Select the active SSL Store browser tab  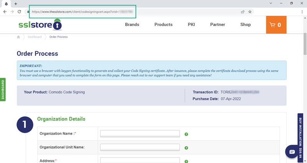click(x=6, y=4)
